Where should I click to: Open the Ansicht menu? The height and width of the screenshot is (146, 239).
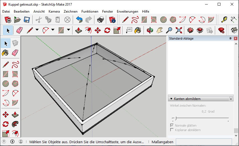39,12
